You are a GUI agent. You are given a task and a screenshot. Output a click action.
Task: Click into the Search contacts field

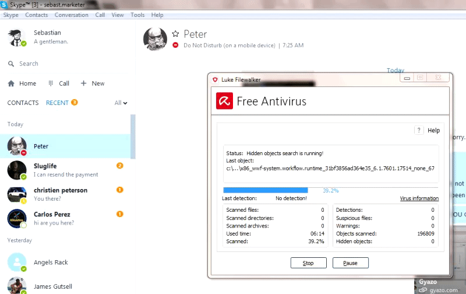click(68, 64)
